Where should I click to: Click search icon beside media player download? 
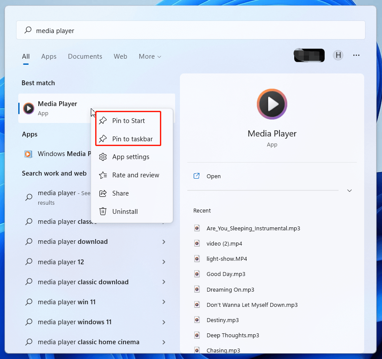(29, 242)
